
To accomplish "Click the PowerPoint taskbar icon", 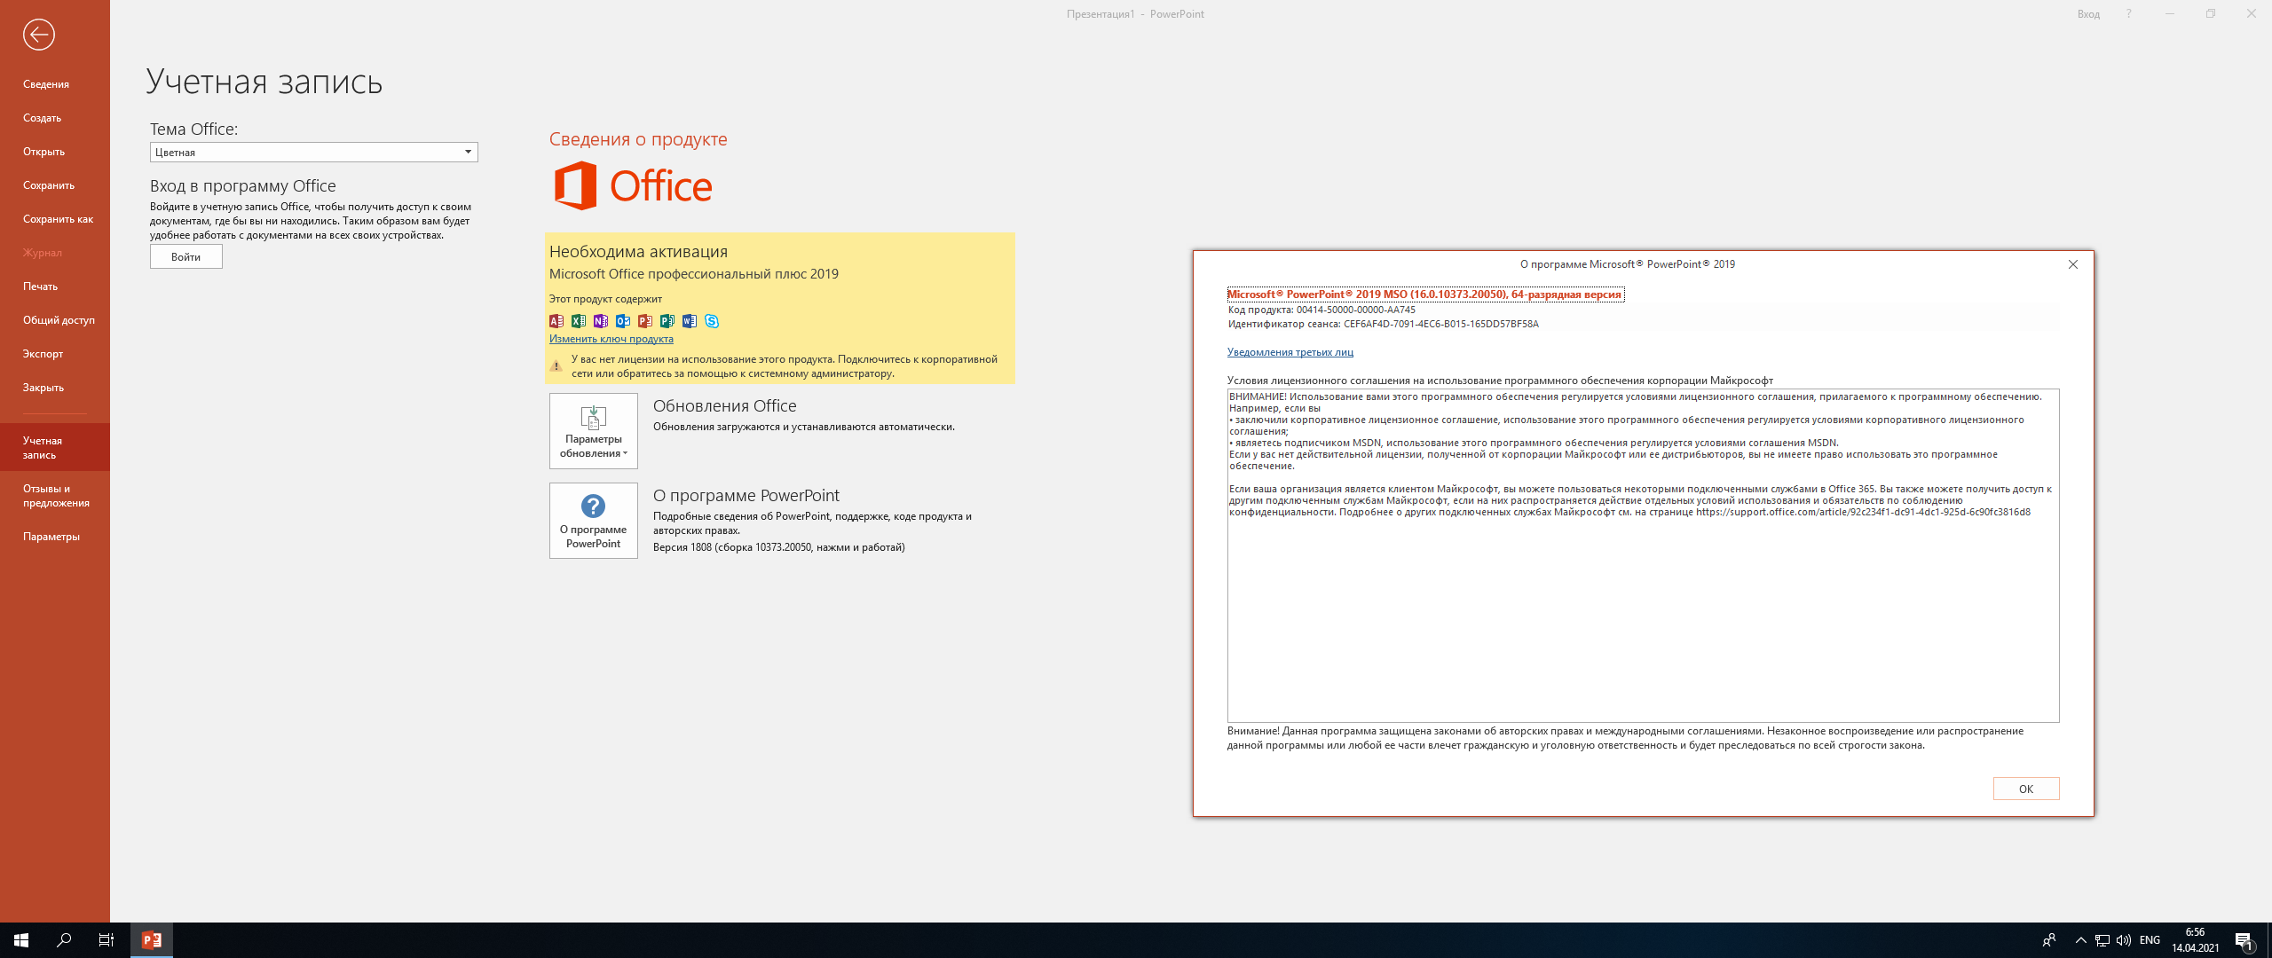I will point(152,940).
